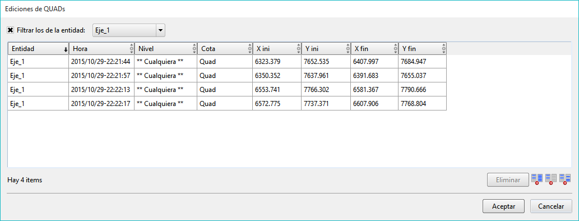Viewport: 579px width, 221px height.
Task: Confirm with the Aceptar button
Action: (504, 206)
